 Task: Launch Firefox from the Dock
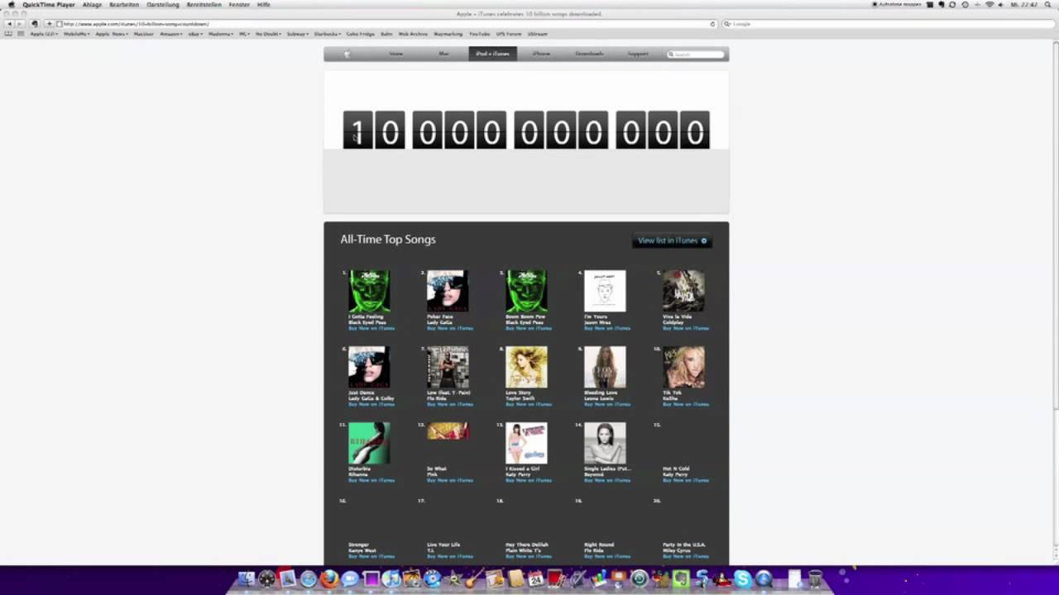pyautogui.click(x=329, y=579)
